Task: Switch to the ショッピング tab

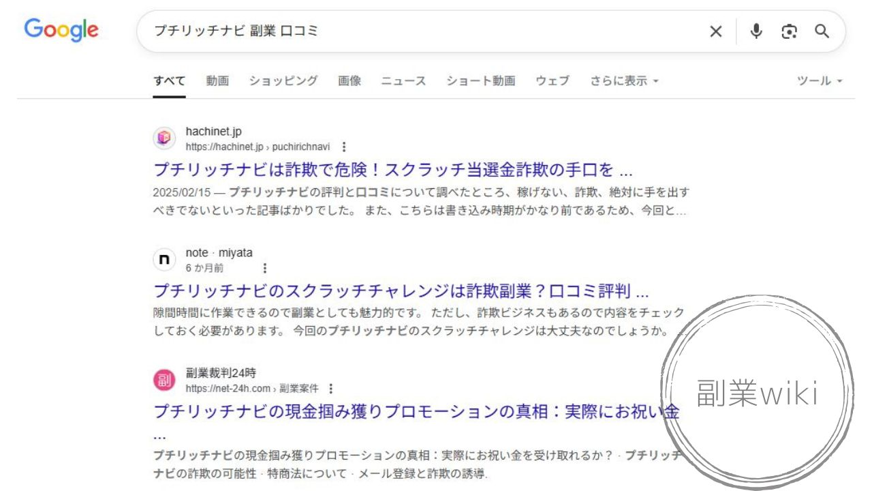Action: tap(283, 80)
